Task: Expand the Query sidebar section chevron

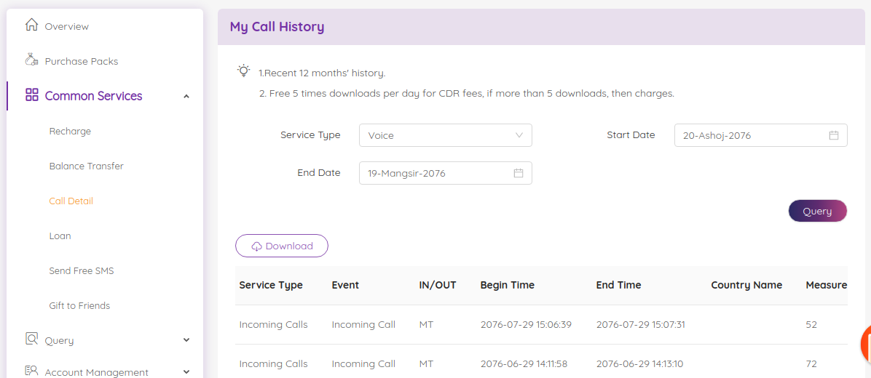Action: coord(186,340)
